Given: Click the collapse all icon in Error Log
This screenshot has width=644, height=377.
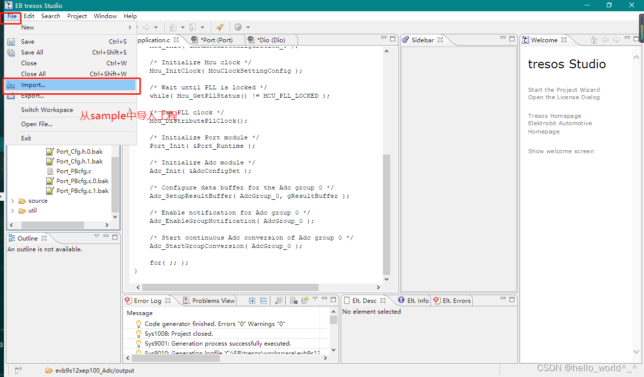Looking at the screenshot, I should pos(263,300).
